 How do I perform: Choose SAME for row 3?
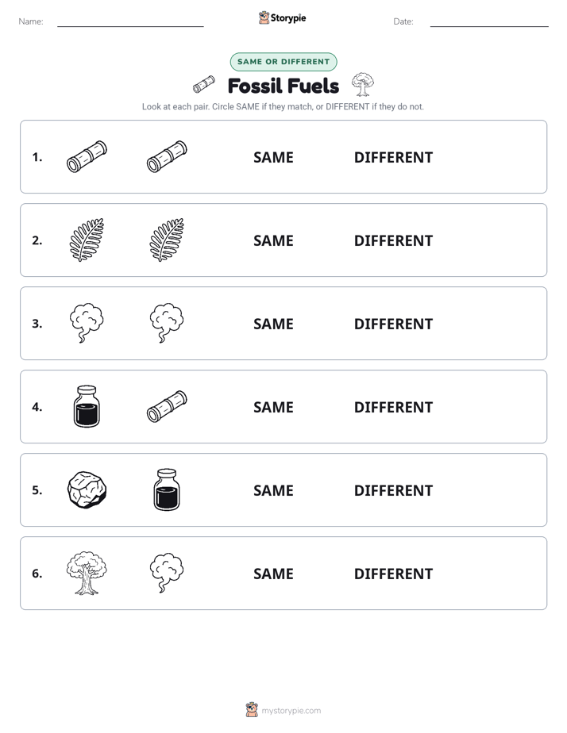273,324
